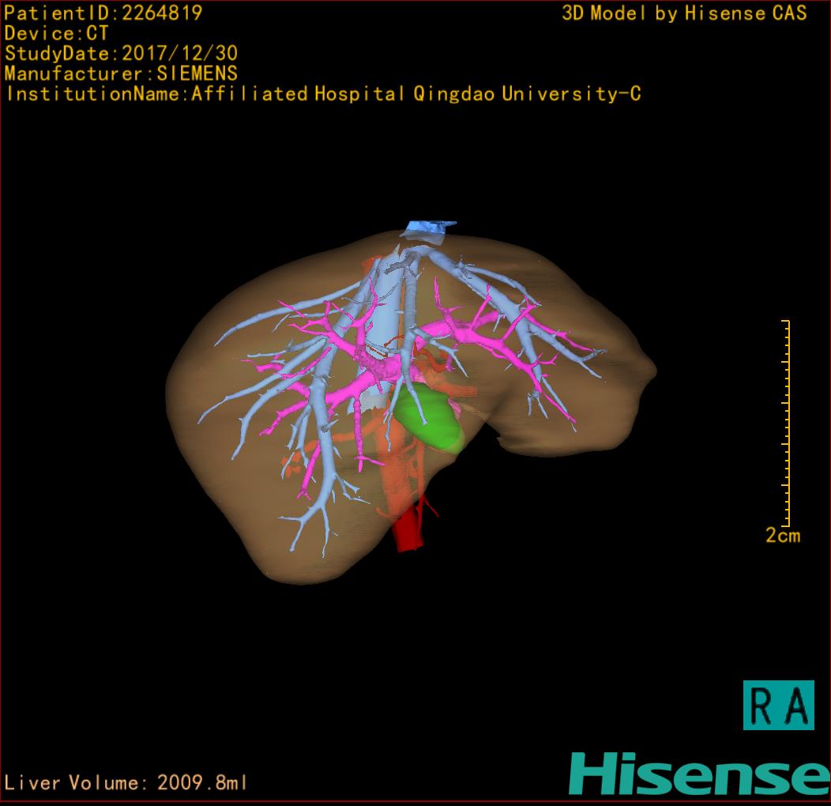This screenshot has height=806, width=831.
Task: Click the Liver Volume 2009.8ml readout
Action: click(126, 783)
